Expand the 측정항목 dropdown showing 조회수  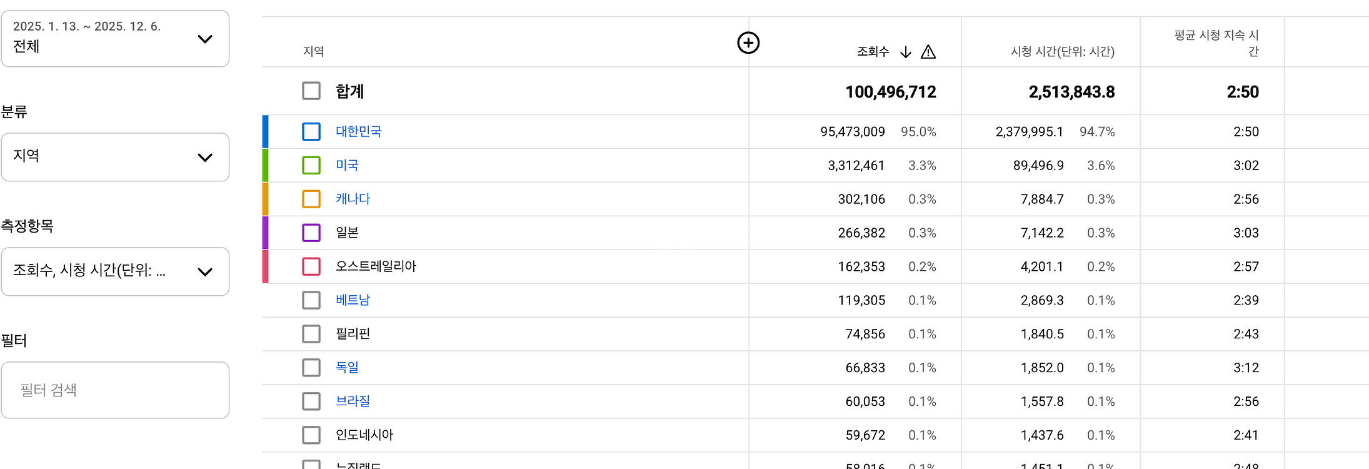pos(115,271)
